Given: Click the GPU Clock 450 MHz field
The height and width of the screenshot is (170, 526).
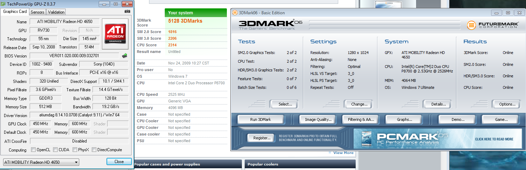Looking at the screenshot, I should click(40, 124).
